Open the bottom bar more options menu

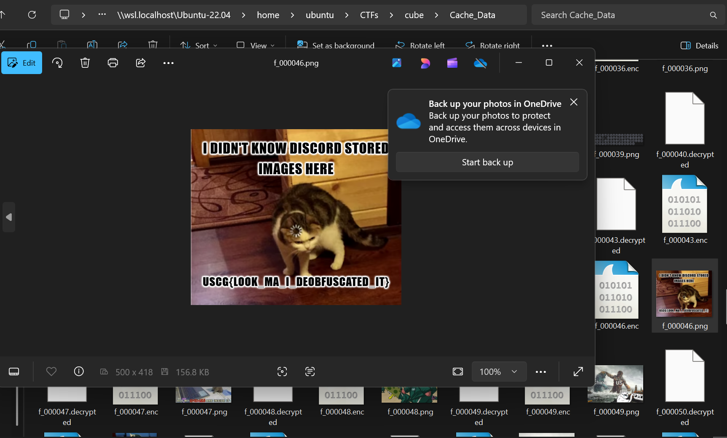coord(541,372)
